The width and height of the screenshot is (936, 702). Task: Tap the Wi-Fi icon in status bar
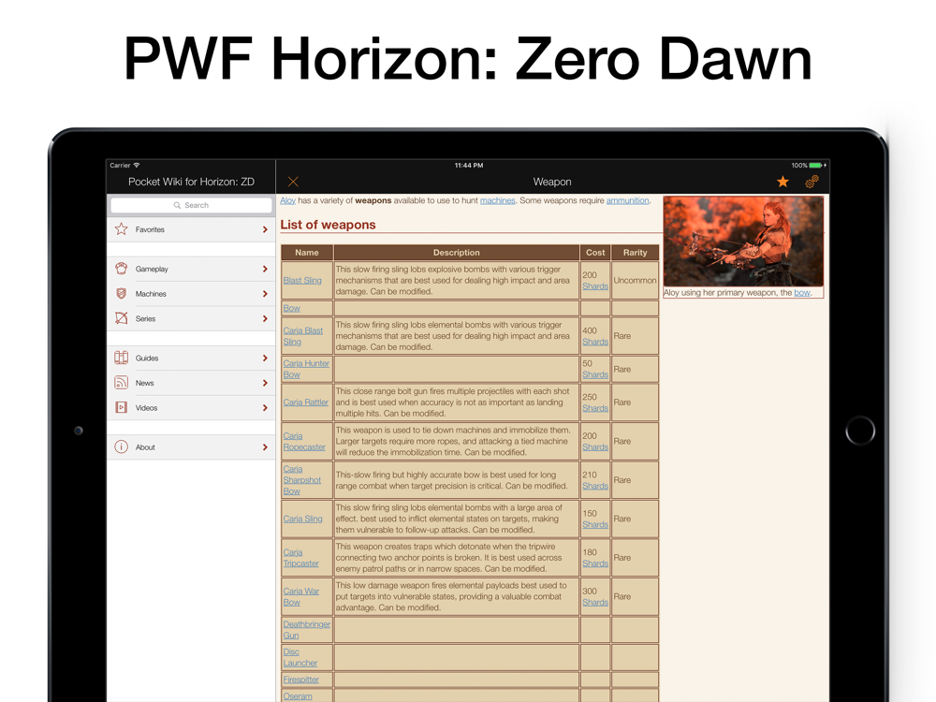[x=137, y=166]
